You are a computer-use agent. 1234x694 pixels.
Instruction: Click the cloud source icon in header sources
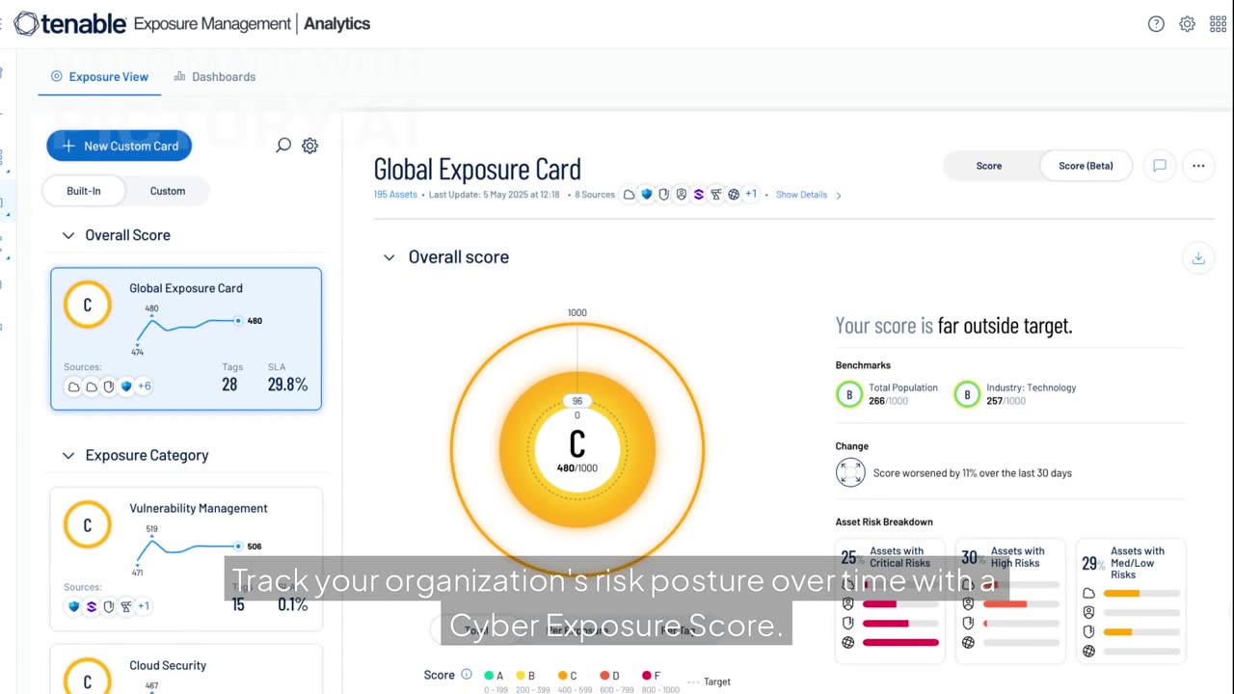(x=629, y=195)
